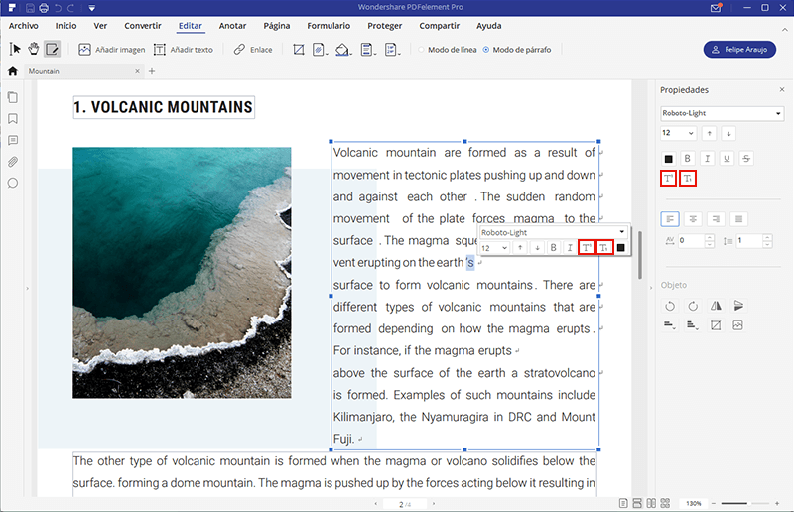Open font dropdown in floating toolbar

554,232
